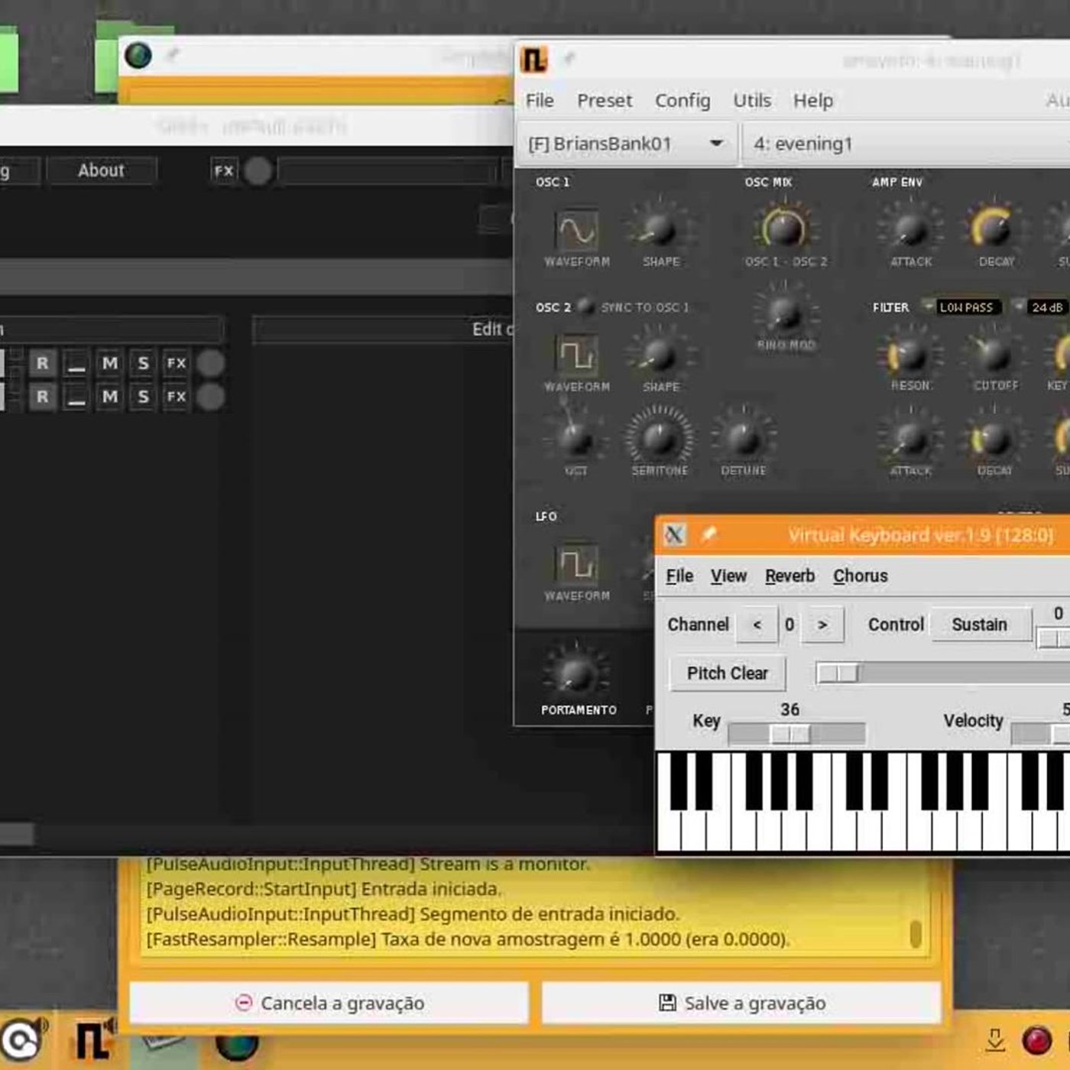This screenshot has width=1070, height=1070.
Task: Click 'Salve a gravação' button
Action: click(x=741, y=1003)
